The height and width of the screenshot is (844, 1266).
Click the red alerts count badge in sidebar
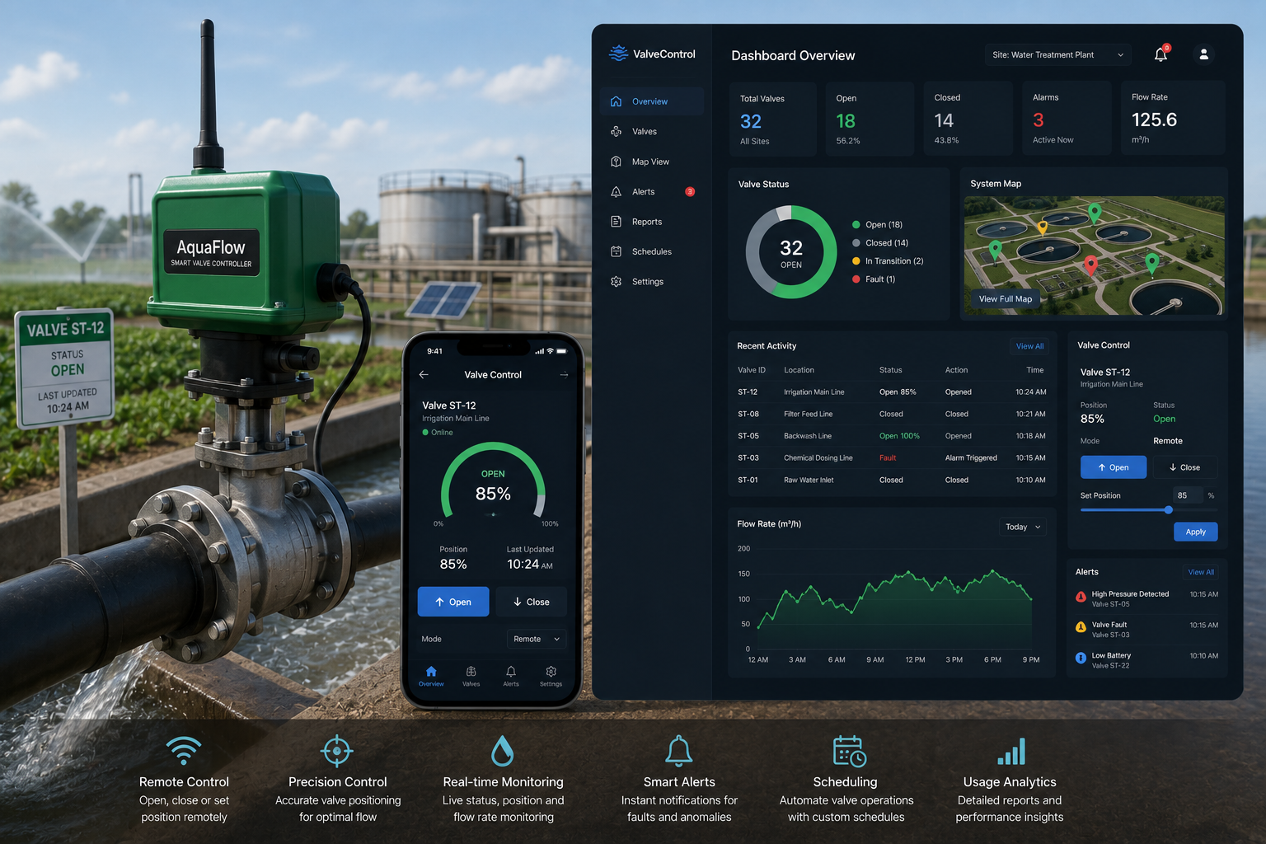690,191
